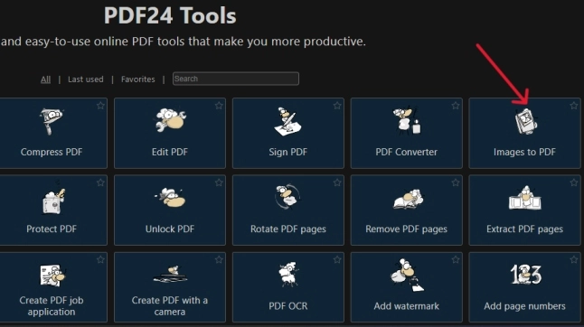Click the Protect PDF label

click(52, 229)
